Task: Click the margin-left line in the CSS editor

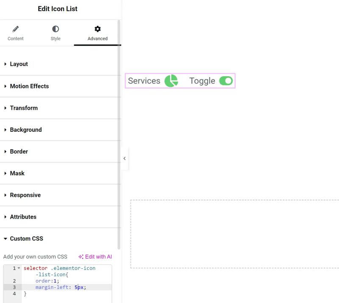Action: (x=61, y=287)
